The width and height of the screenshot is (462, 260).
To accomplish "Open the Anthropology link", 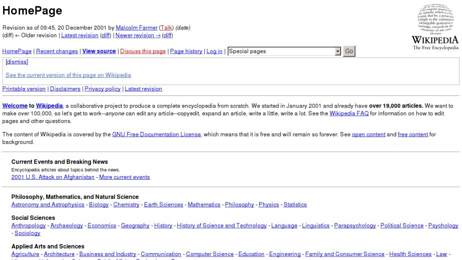I will [x=29, y=225].
